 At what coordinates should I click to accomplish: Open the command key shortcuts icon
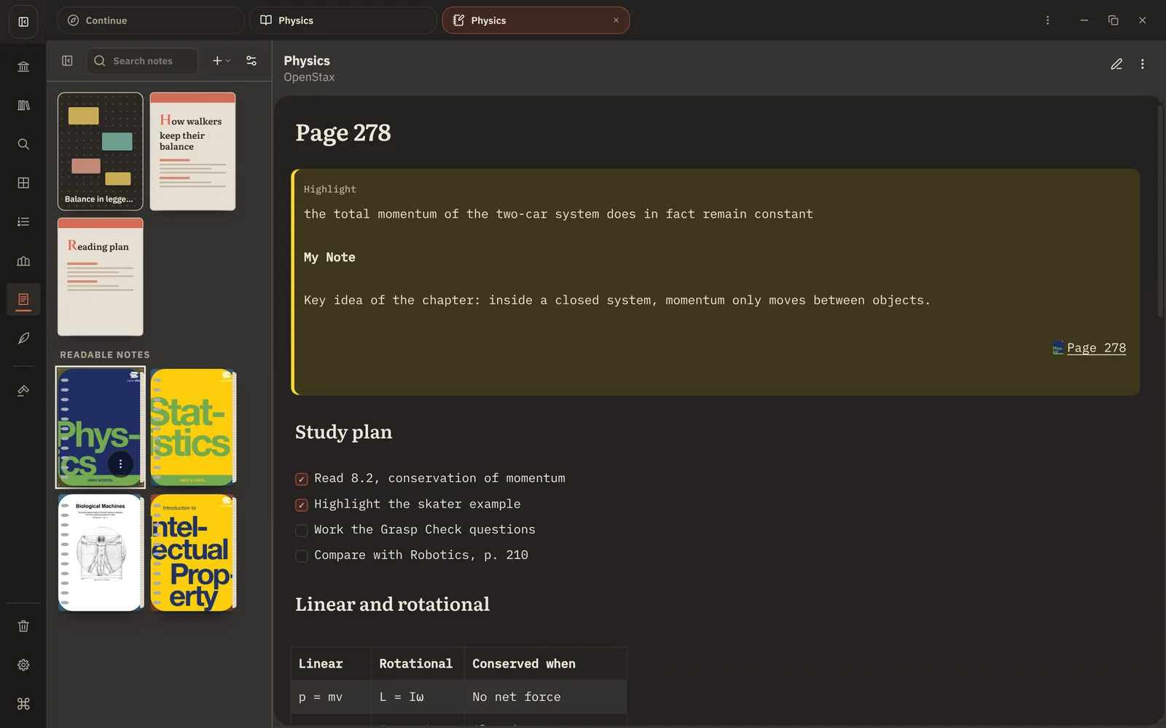pos(23,704)
